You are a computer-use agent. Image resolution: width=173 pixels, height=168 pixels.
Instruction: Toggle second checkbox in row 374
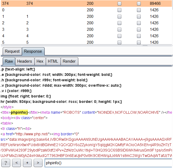click(139, 4)
